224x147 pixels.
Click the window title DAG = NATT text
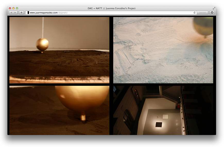(111, 8)
